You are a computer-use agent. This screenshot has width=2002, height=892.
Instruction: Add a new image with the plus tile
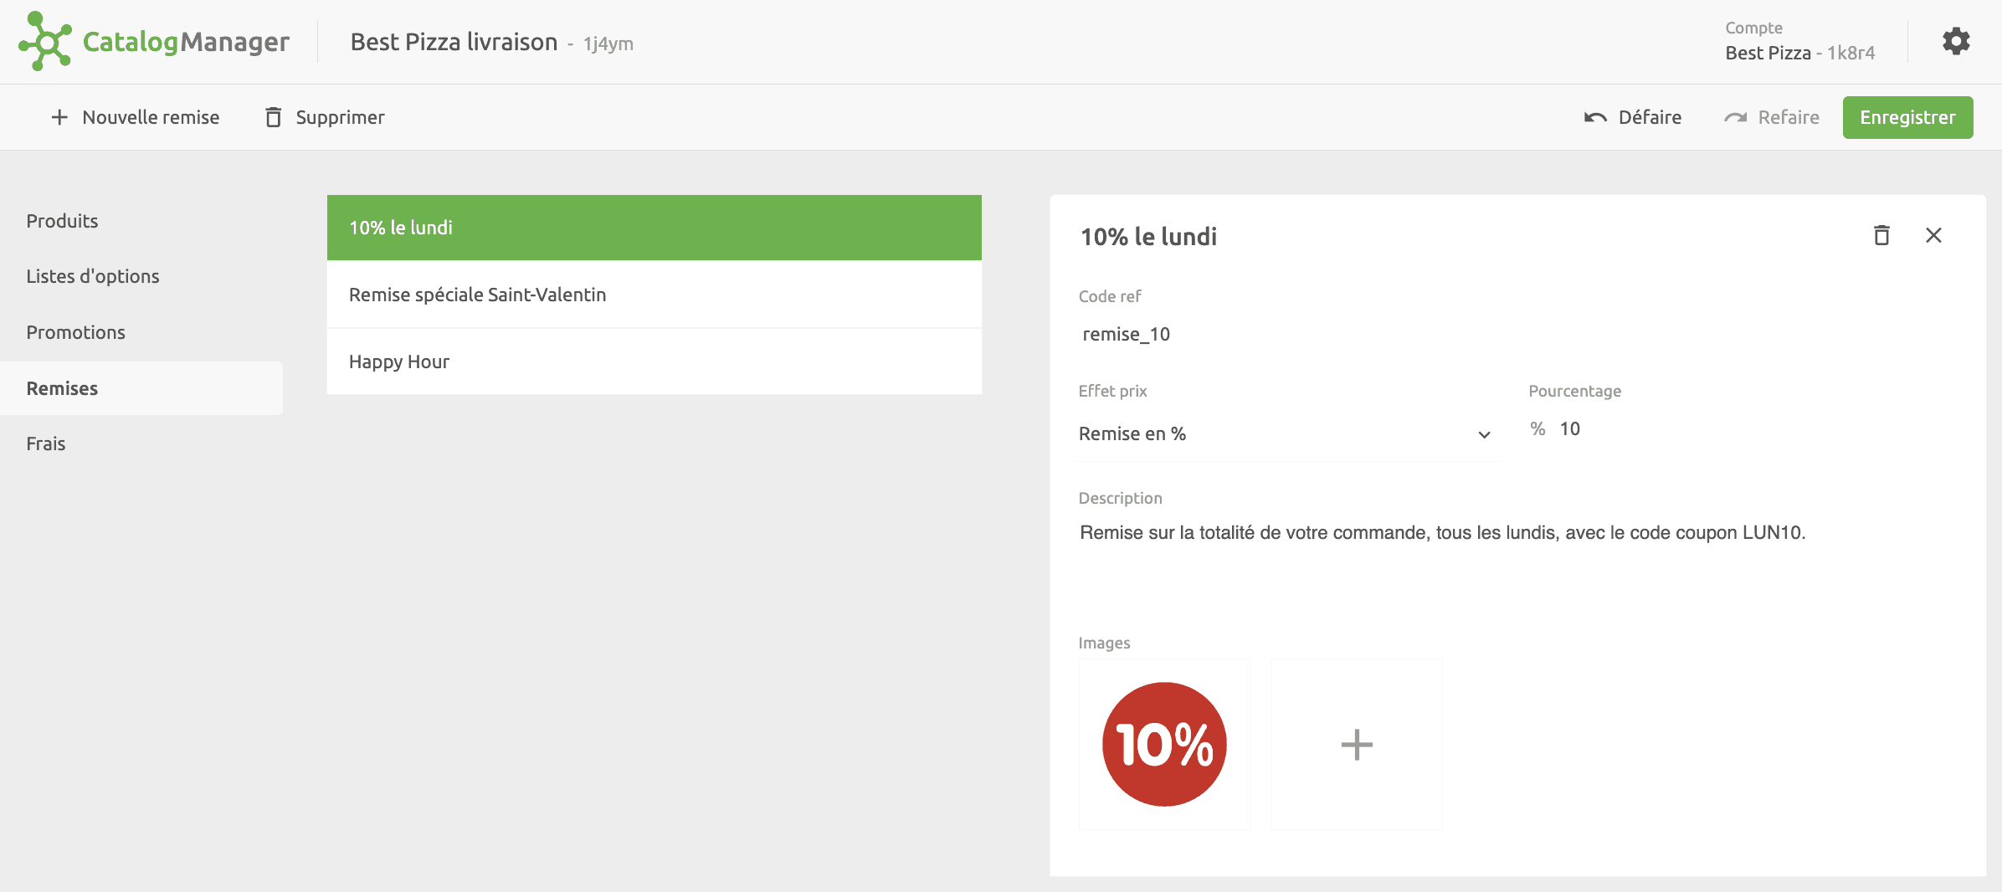click(x=1356, y=744)
